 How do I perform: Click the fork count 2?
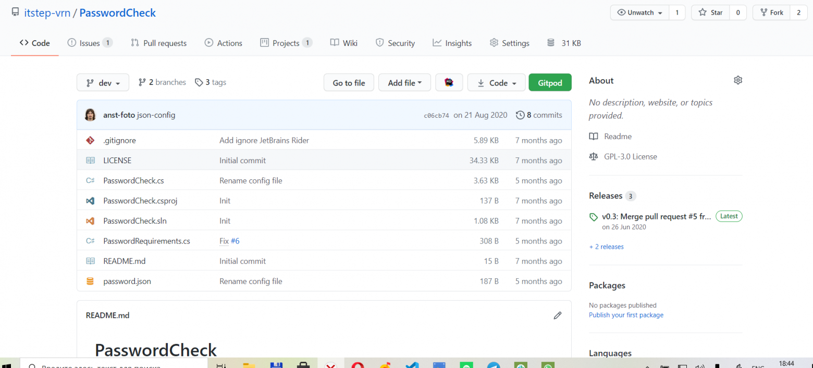[x=798, y=13]
